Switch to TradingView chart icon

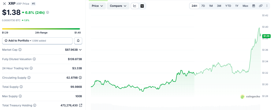pyautogui.click(x=142, y=6)
